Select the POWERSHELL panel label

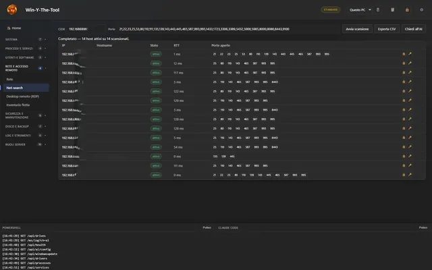11,228
